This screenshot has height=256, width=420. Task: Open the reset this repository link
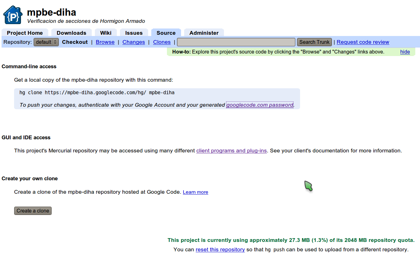click(x=220, y=249)
